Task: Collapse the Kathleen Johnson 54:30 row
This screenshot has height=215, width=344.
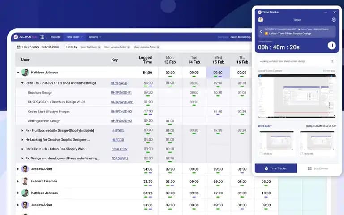Action: [18, 73]
